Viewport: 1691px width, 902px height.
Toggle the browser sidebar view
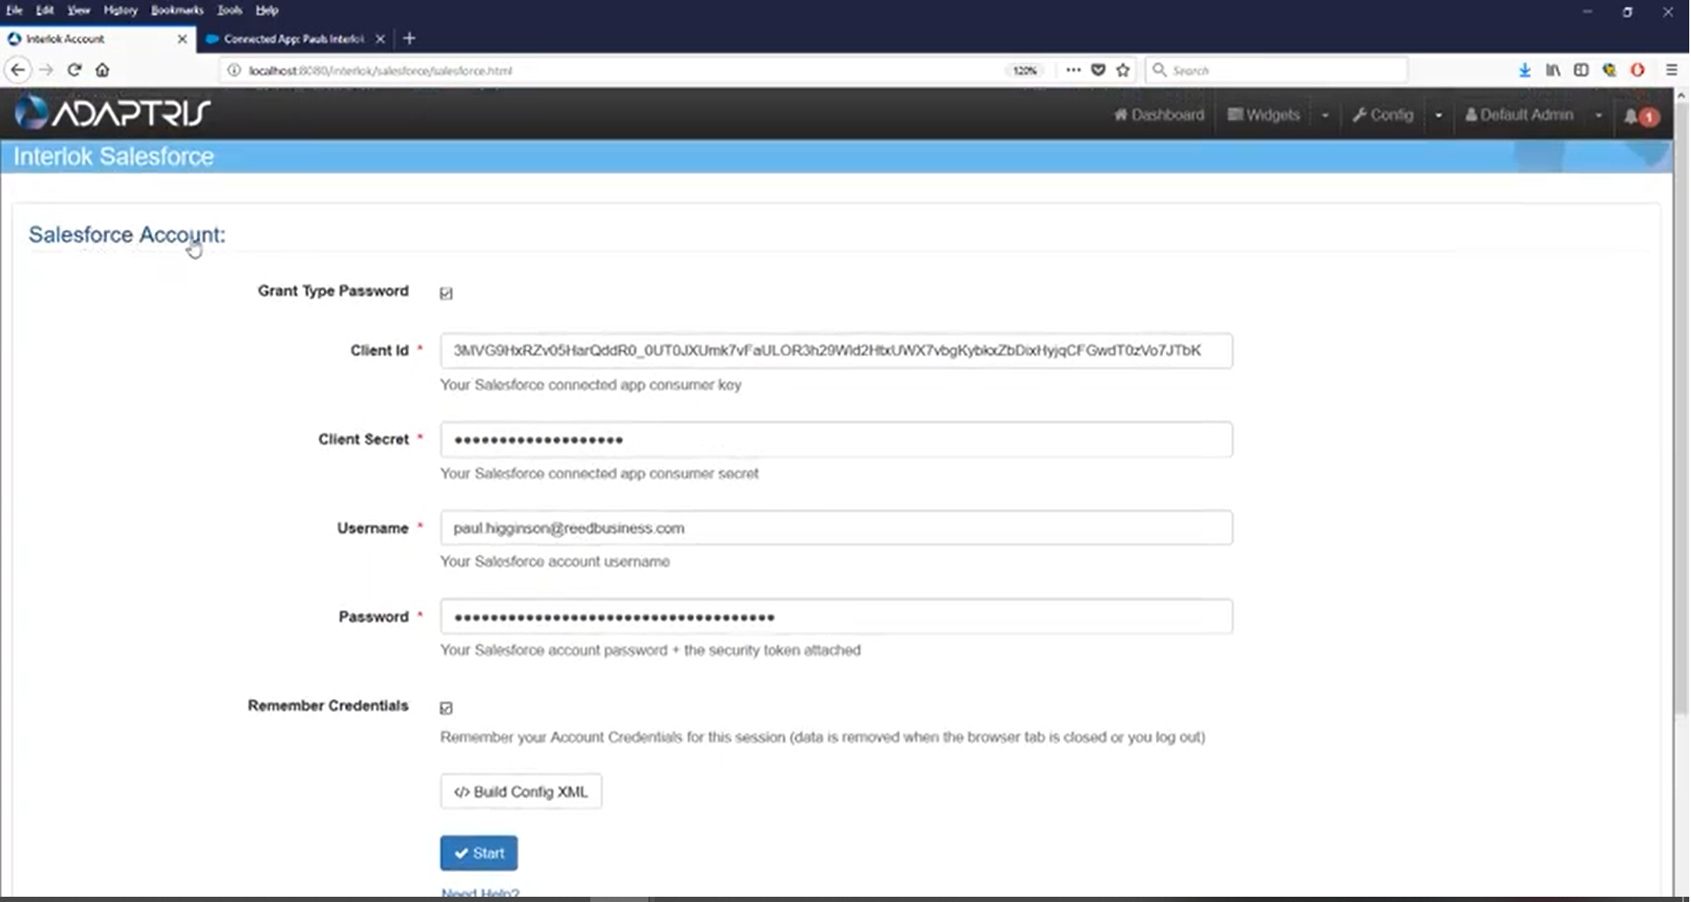point(1581,70)
